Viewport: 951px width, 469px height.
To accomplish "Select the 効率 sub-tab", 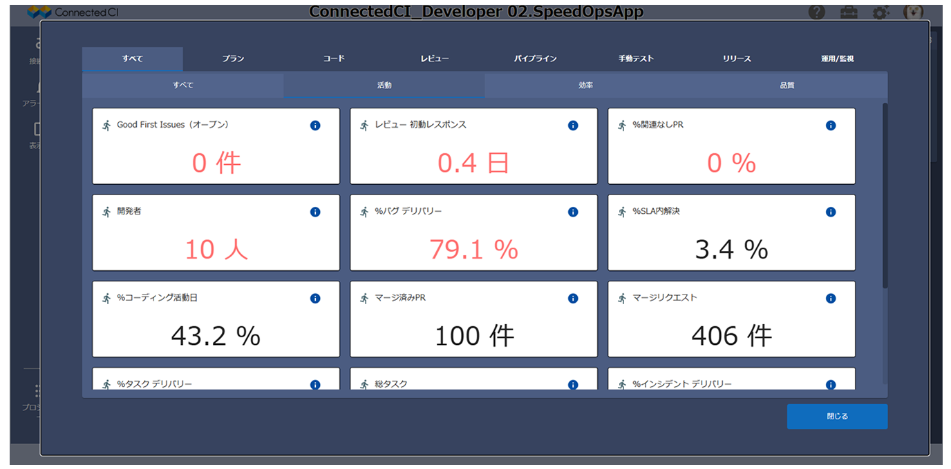I will point(585,86).
